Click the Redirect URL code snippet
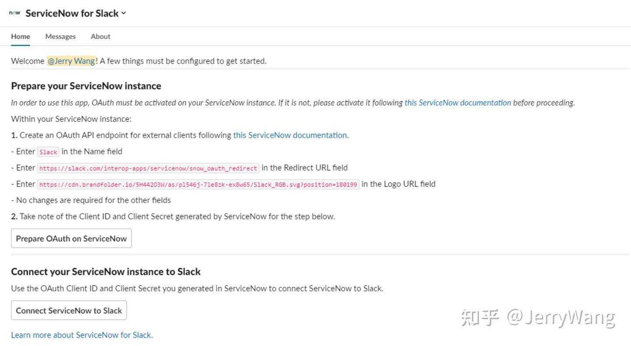This screenshot has width=631, height=346. (149, 168)
